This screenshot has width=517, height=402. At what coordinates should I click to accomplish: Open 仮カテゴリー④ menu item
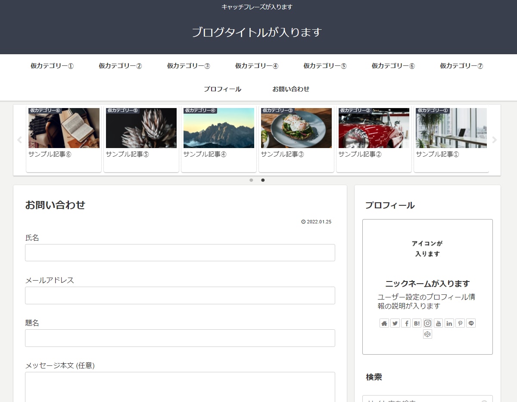pyautogui.click(x=257, y=66)
